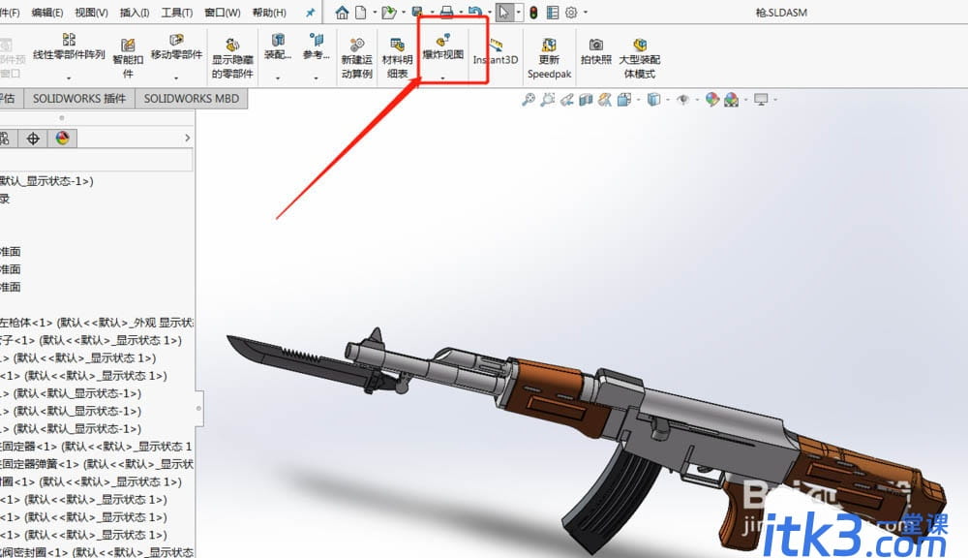968x558 pixels.
Task: Click the Home icon in top toolbar
Action: (x=342, y=13)
